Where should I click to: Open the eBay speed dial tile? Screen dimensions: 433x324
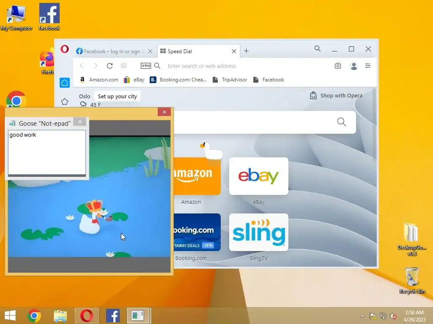pyautogui.click(x=259, y=176)
